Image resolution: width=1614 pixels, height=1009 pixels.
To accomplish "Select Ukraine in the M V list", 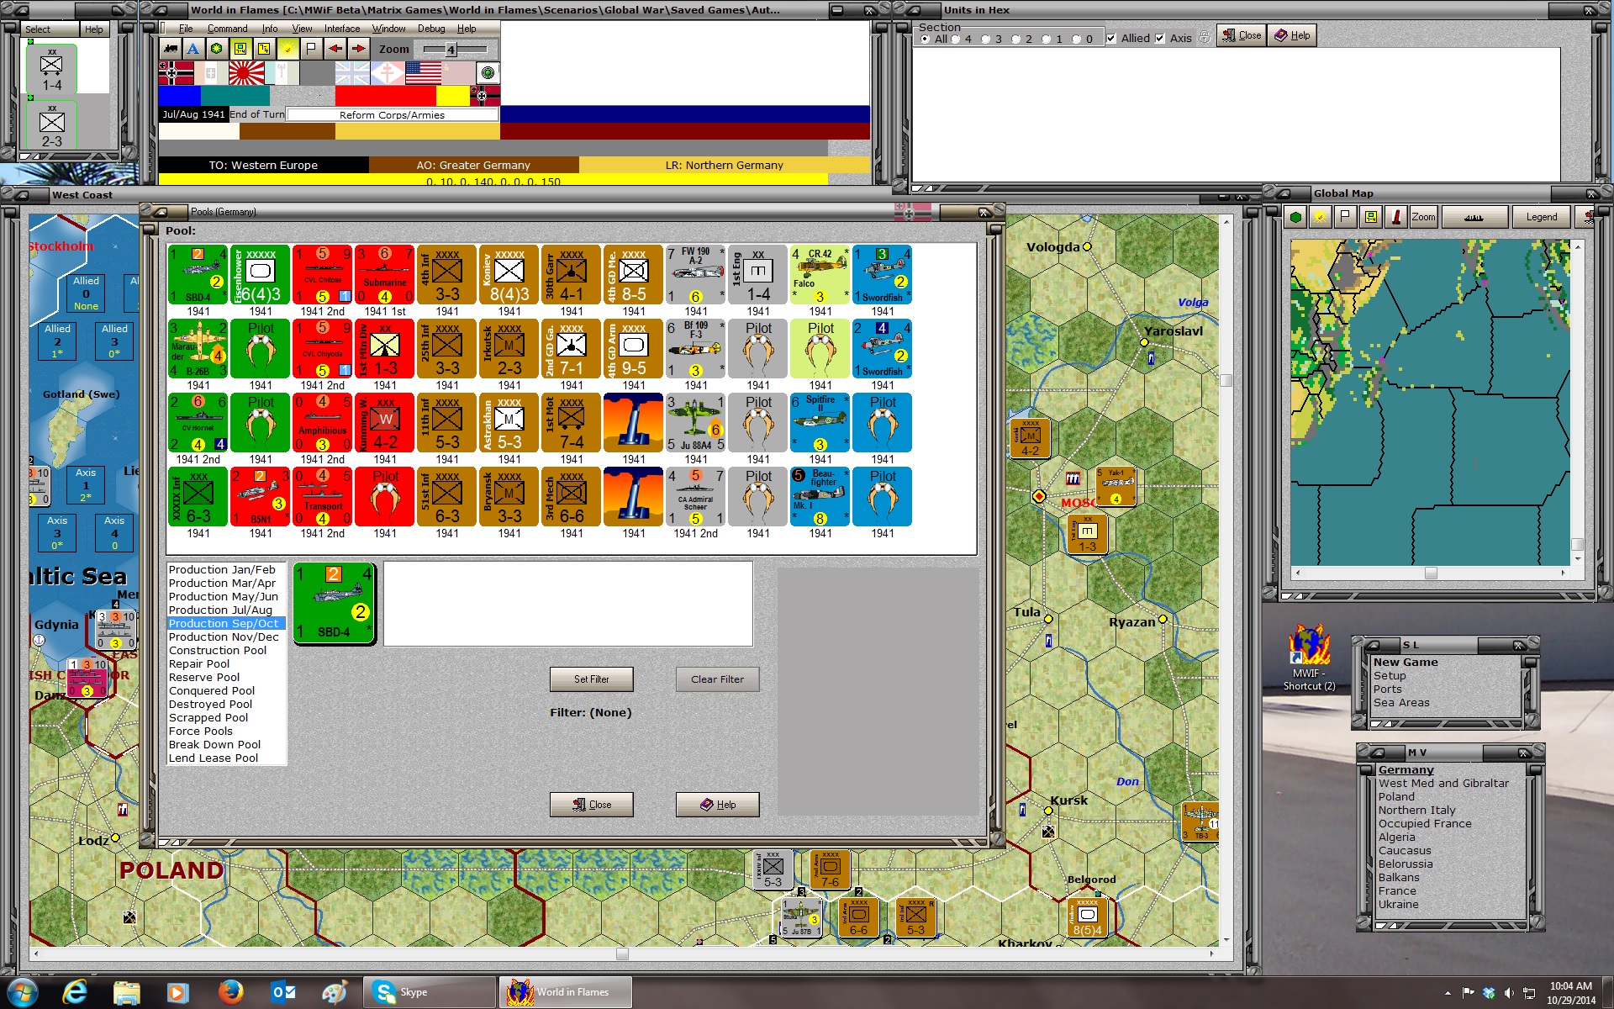I will click(1398, 905).
